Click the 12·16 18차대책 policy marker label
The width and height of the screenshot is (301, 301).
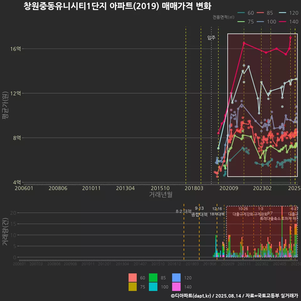tap(217, 211)
